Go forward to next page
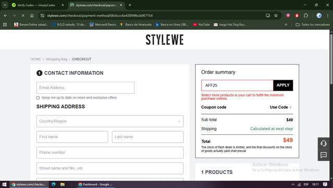Image resolution: width=333 pixels, height=188 pixels. pos(14,16)
